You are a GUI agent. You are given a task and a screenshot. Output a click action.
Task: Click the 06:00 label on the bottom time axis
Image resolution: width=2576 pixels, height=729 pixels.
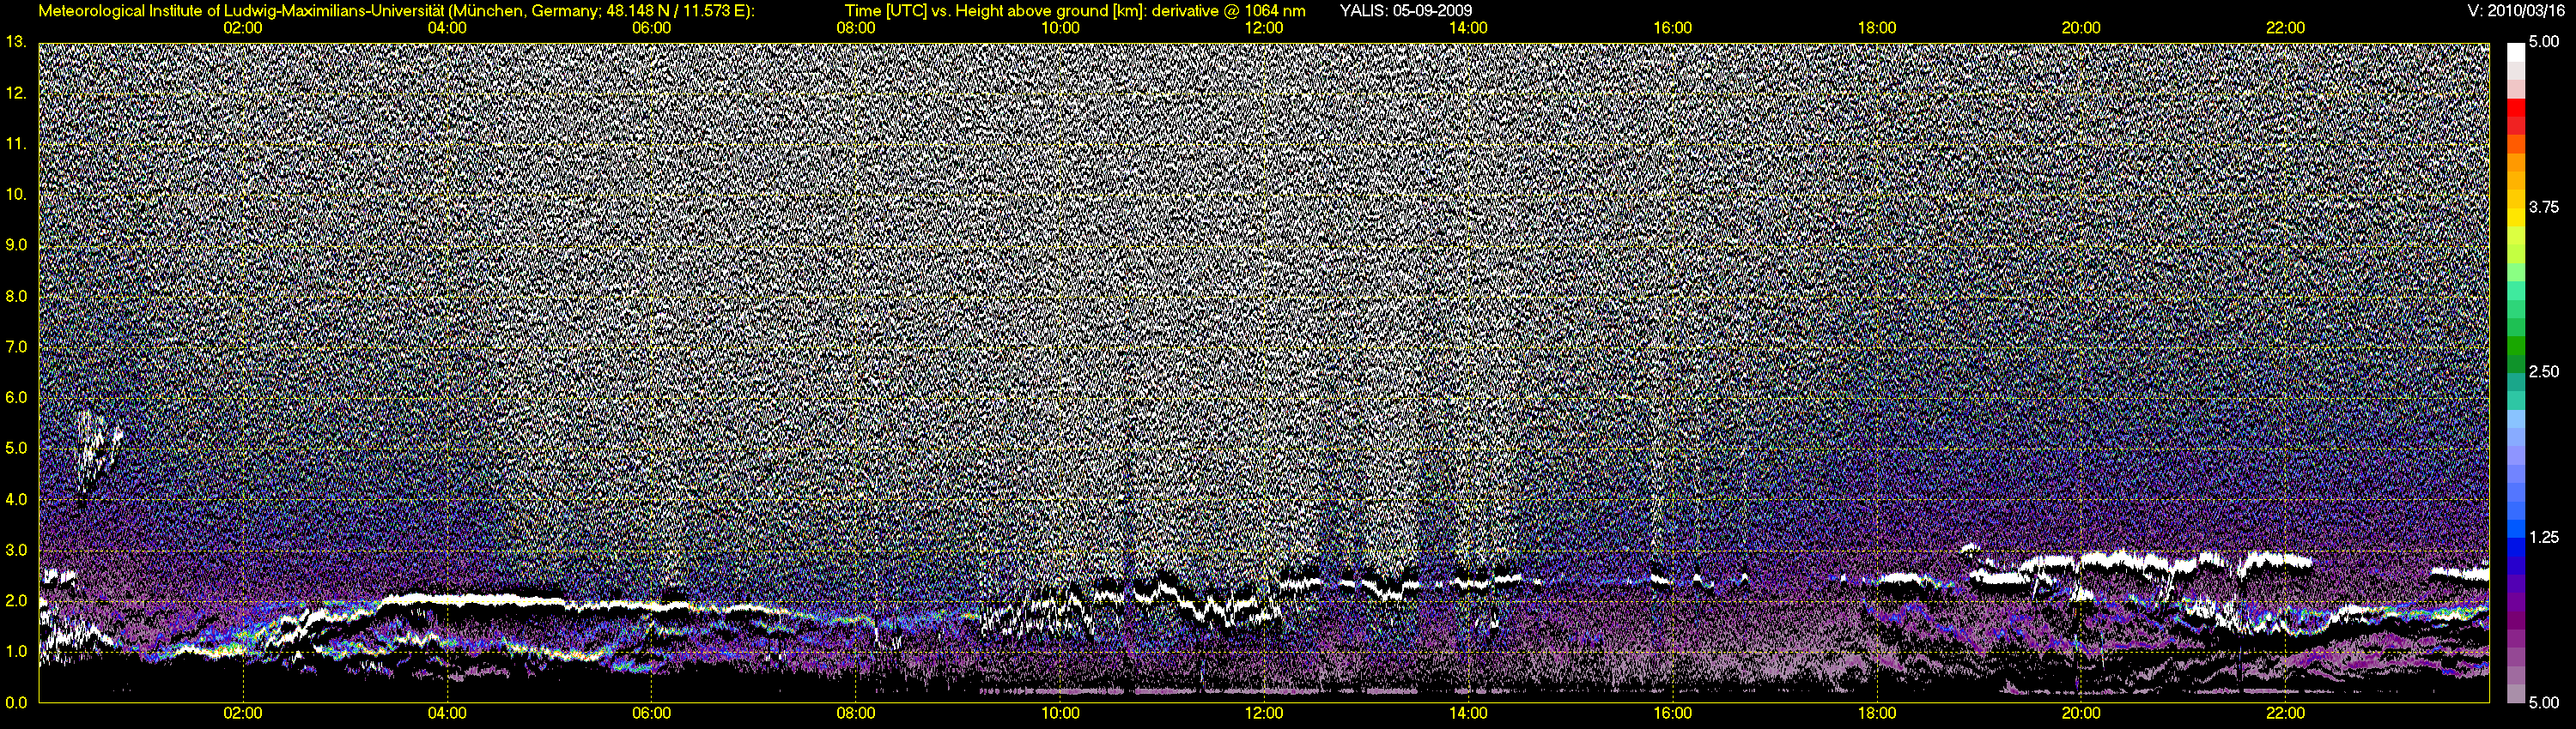[x=651, y=713]
